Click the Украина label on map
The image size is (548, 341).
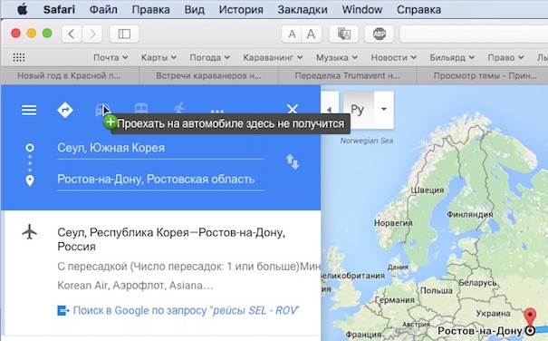coord(493,314)
